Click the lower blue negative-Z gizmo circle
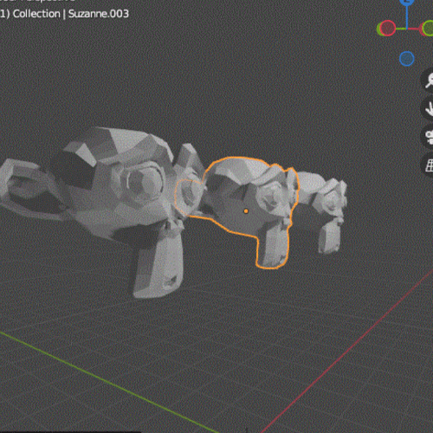Screen dimensions: 433x433 (407, 59)
